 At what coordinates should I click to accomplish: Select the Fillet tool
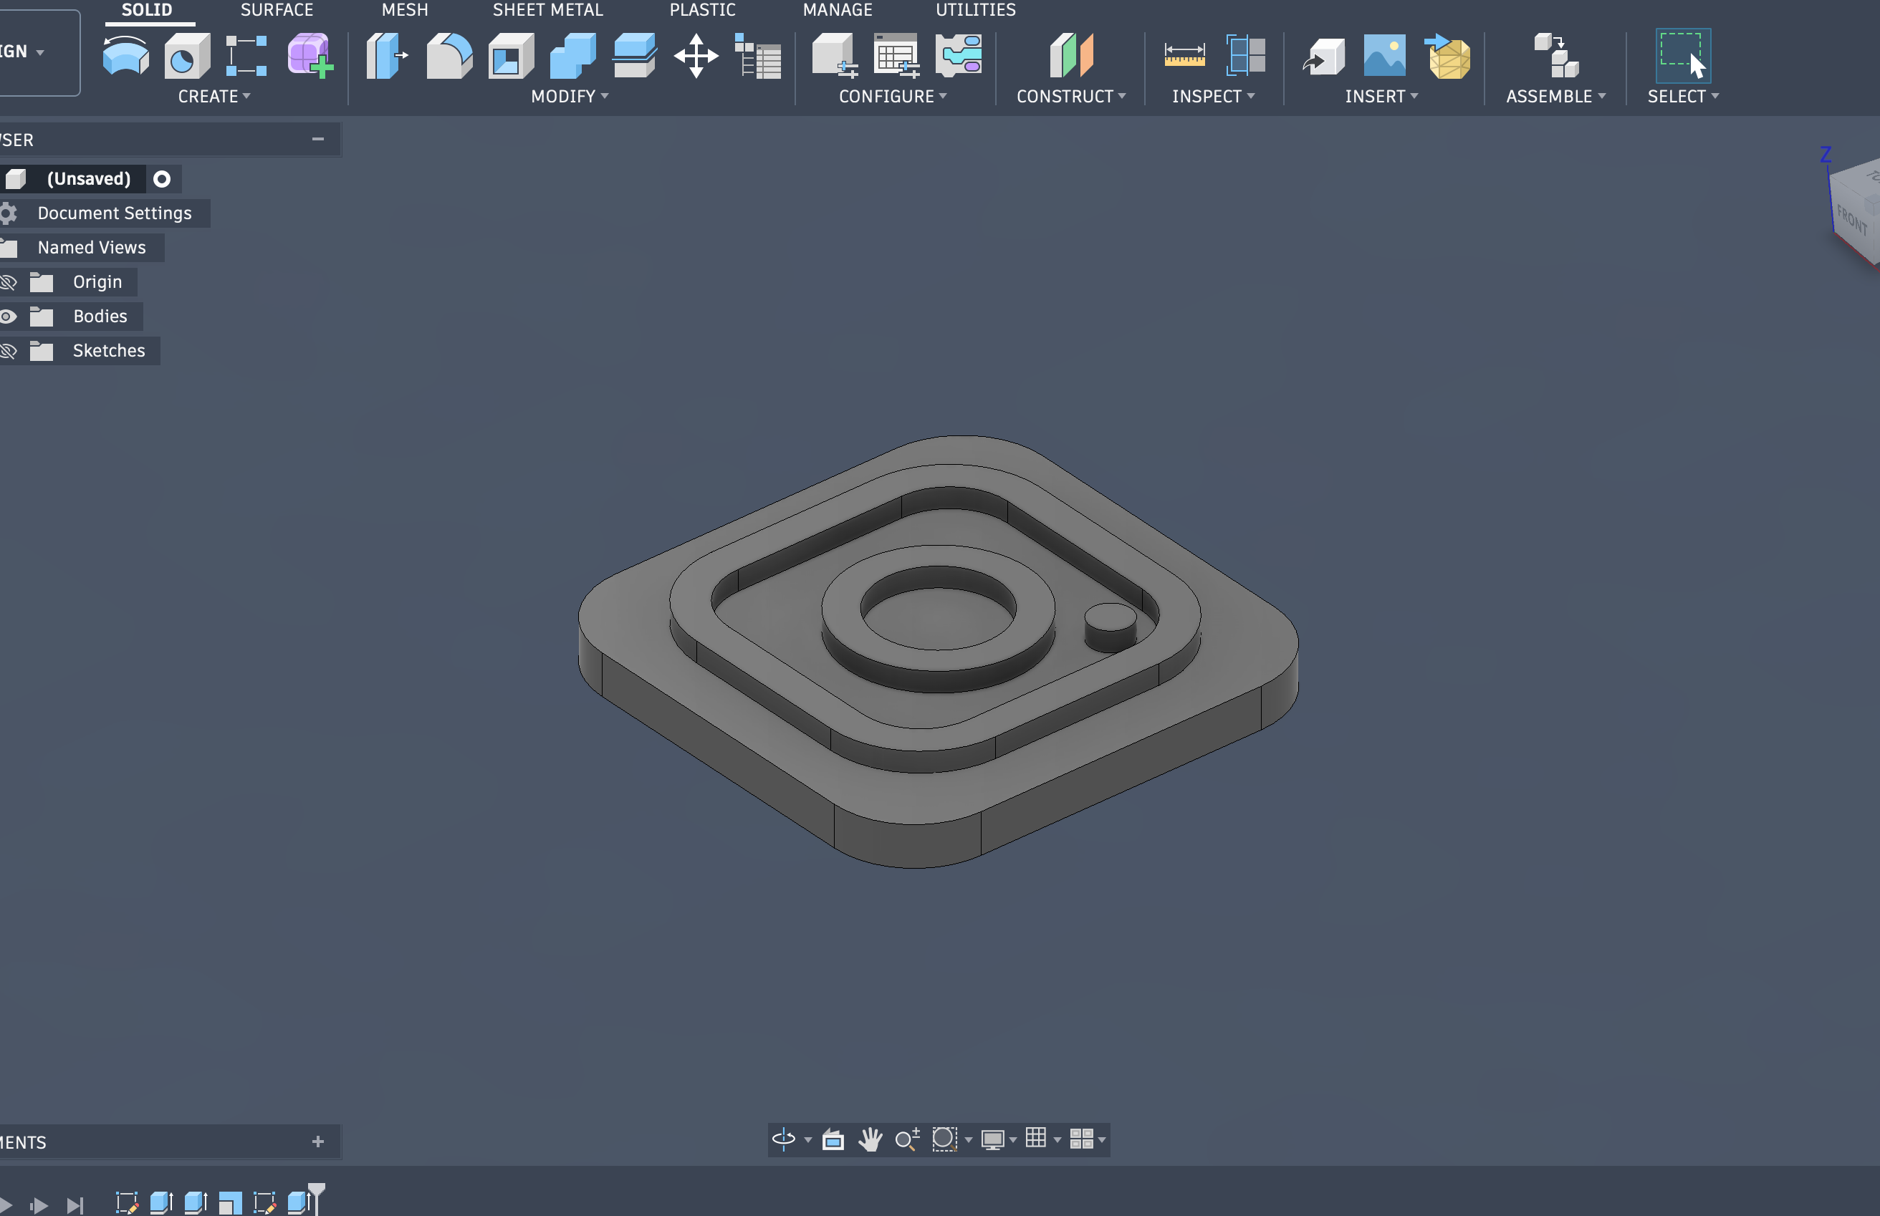pos(449,55)
